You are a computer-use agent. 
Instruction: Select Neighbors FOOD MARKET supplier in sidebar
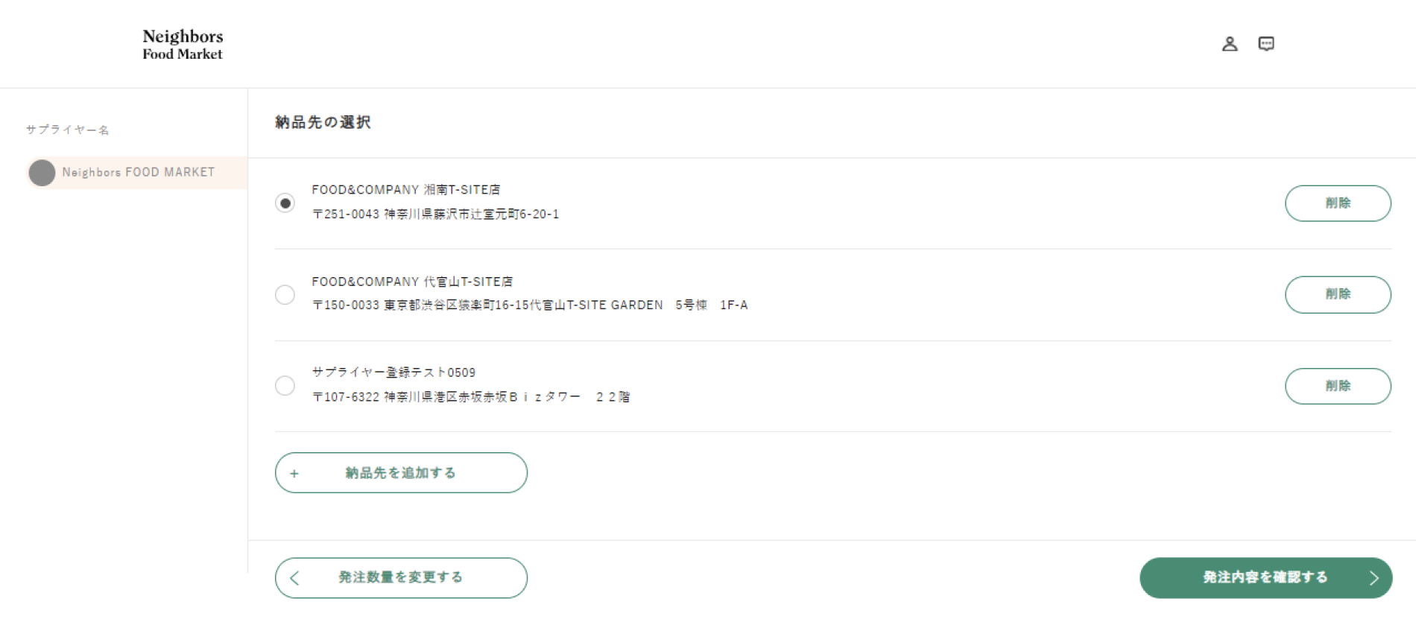tap(136, 173)
